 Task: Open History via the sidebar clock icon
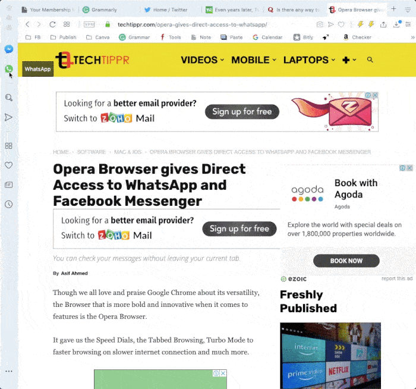click(8, 204)
